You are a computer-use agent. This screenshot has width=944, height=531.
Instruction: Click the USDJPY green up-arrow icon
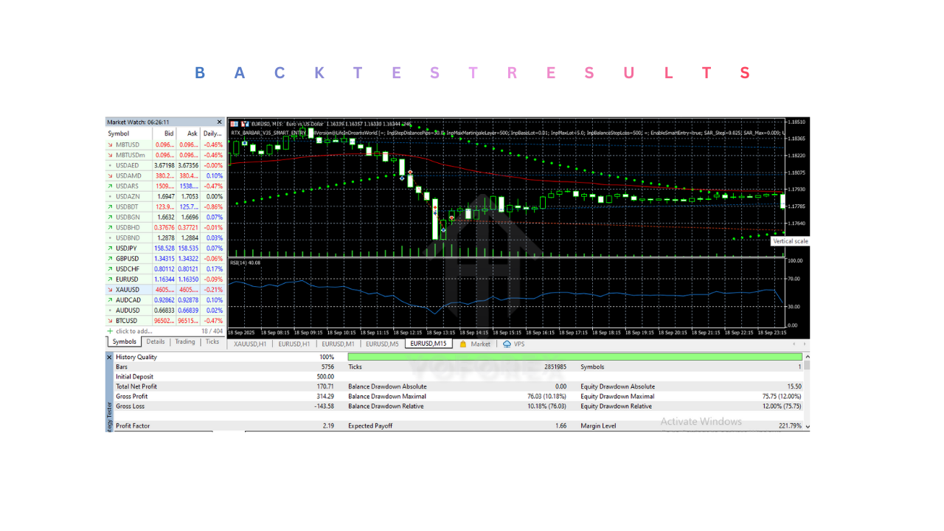[x=111, y=249]
